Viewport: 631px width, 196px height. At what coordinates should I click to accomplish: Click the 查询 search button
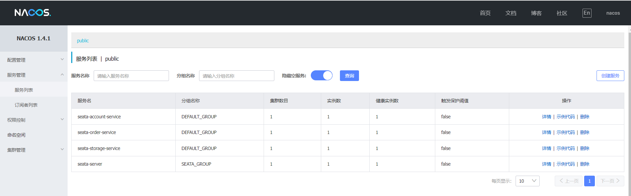point(349,76)
